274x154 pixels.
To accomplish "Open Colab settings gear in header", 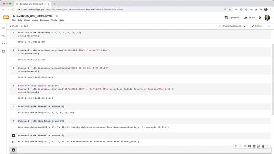I will (x=260, y=18).
